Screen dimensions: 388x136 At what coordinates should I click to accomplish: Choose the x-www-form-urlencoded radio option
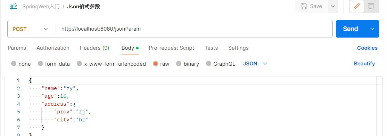79,64
